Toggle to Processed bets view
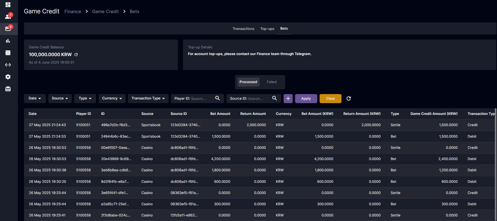This screenshot has height=221, width=497. [248, 82]
